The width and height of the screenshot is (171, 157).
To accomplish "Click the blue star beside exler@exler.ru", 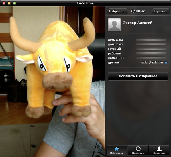I will click(166, 62).
